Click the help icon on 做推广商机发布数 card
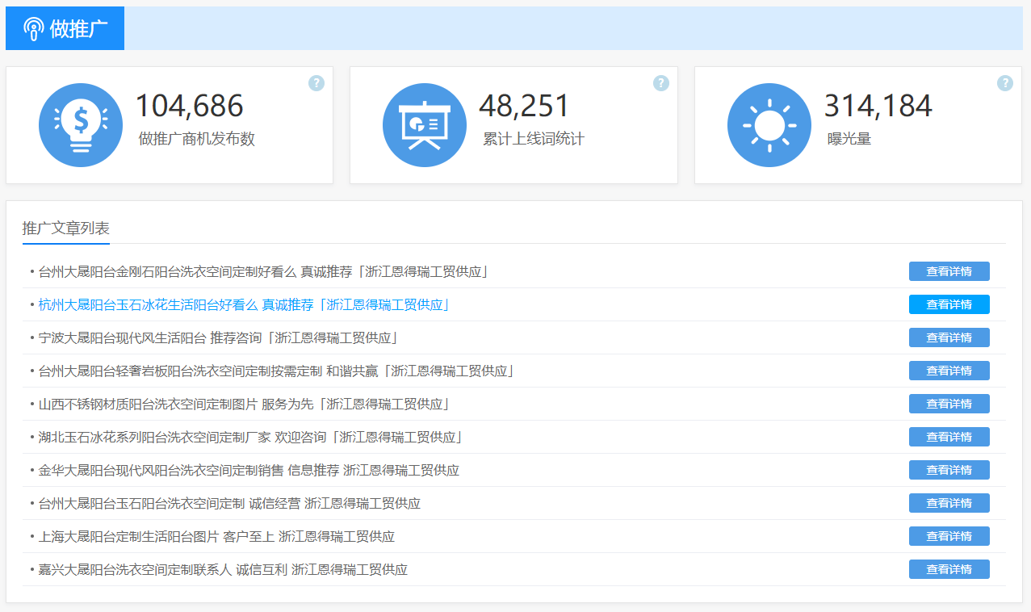1031x612 pixels. point(316,83)
